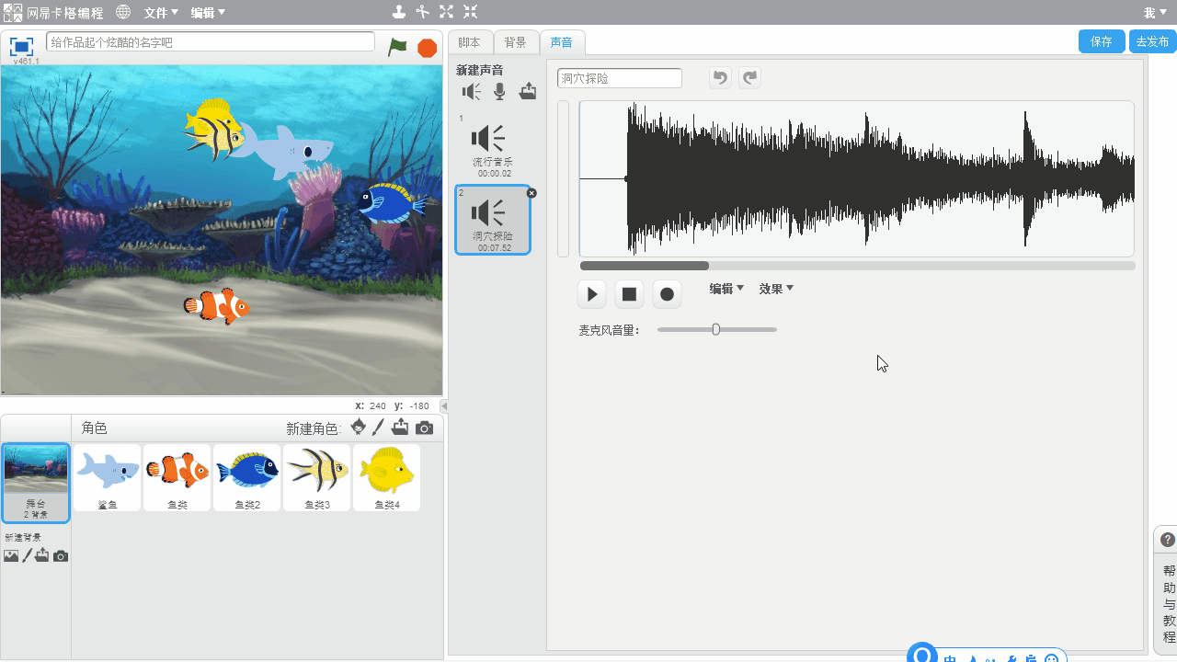1177x662 pixels.
Task: Switch to the 背景 tab
Action: pyautogui.click(x=516, y=42)
